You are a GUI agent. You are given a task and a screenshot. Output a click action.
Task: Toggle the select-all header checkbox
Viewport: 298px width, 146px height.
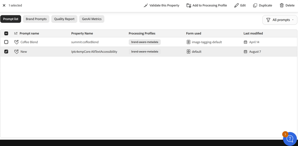(6, 33)
